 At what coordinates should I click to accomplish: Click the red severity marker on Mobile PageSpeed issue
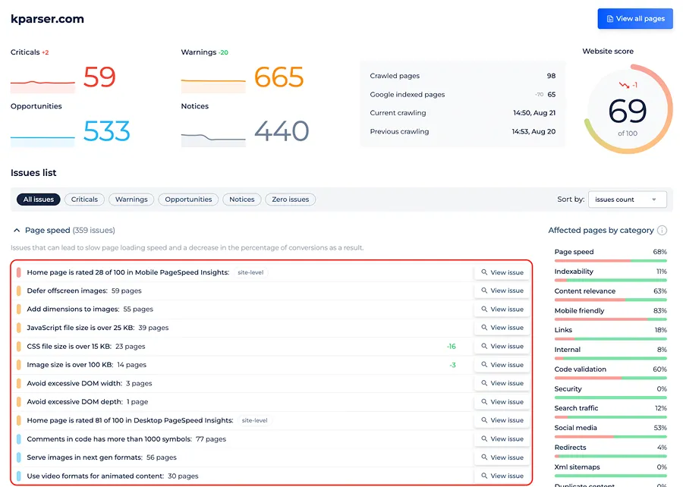(18, 272)
